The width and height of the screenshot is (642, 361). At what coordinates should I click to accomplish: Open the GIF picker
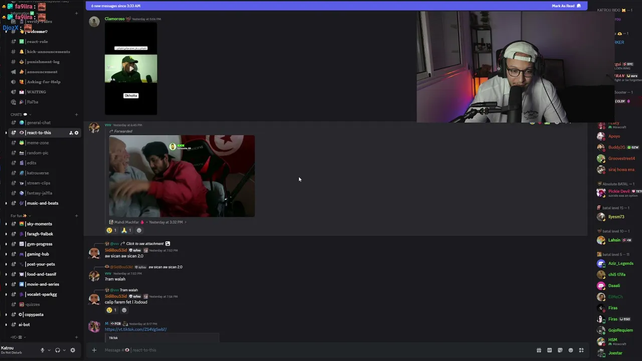(x=549, y=350)
